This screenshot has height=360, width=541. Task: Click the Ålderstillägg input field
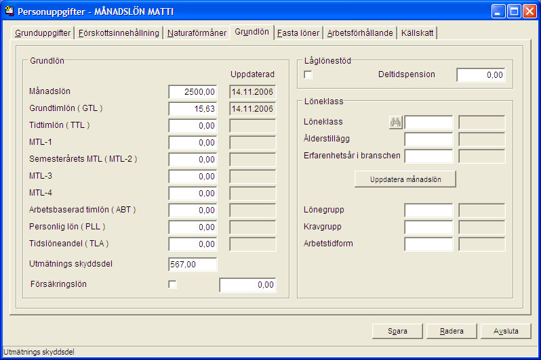428,139
